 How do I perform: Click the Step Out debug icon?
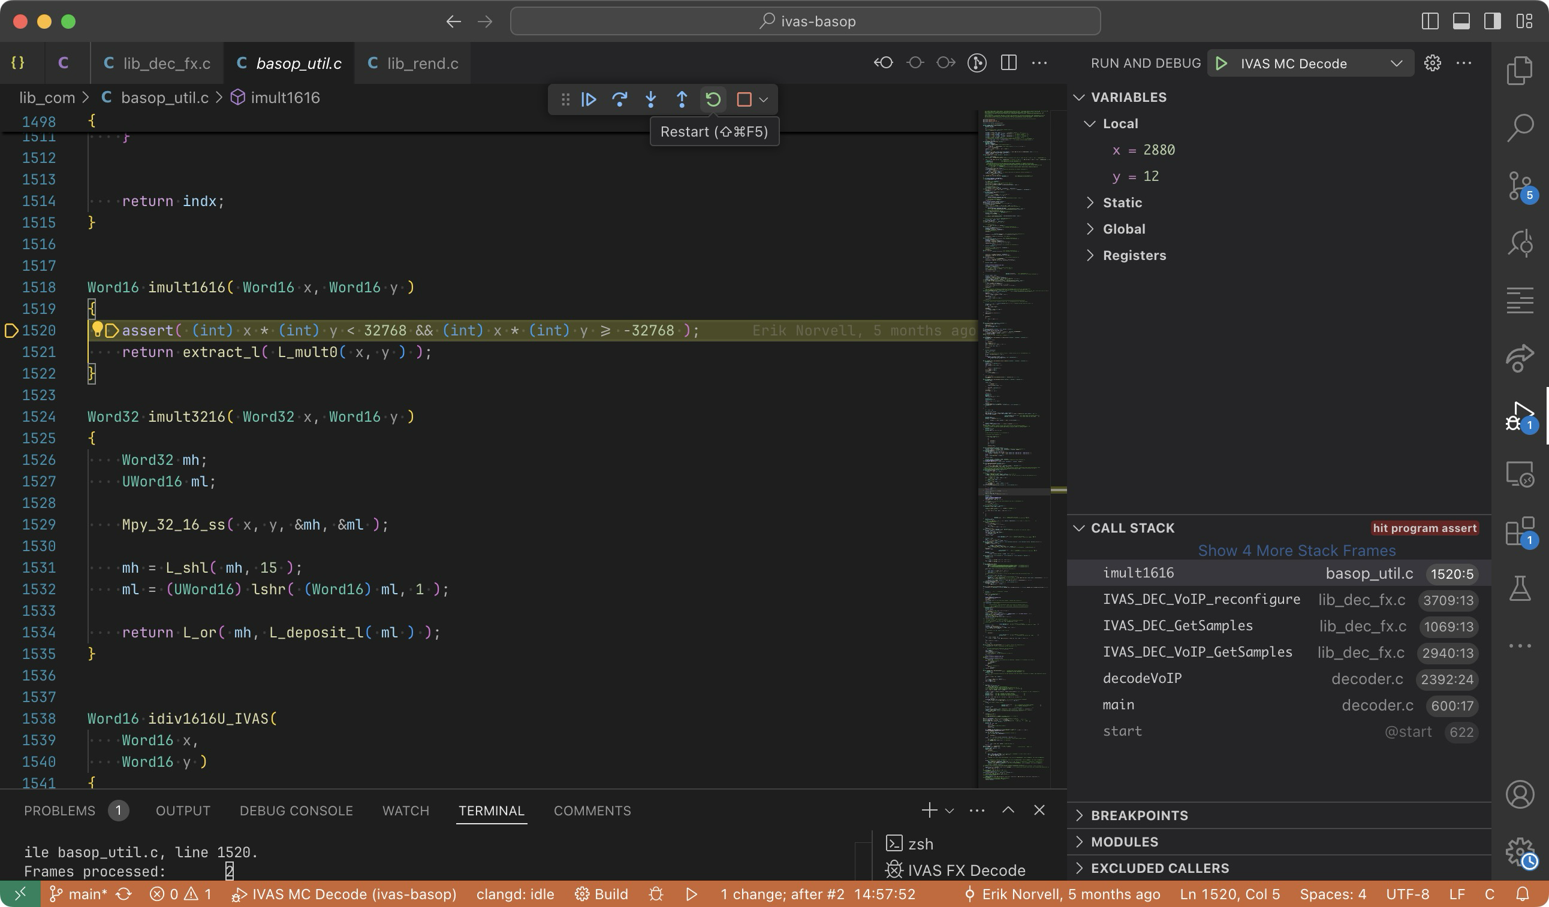[681, 99]
